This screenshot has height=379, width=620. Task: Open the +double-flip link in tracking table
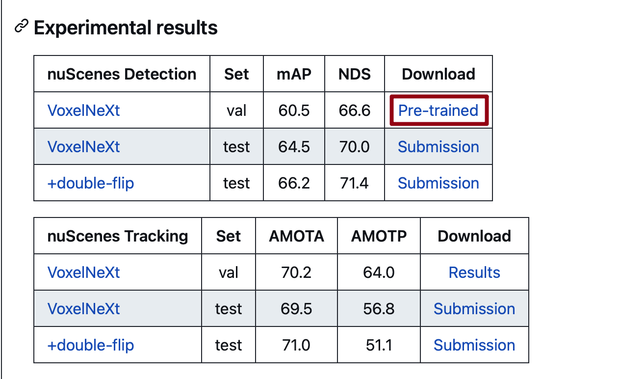[90, 345]
